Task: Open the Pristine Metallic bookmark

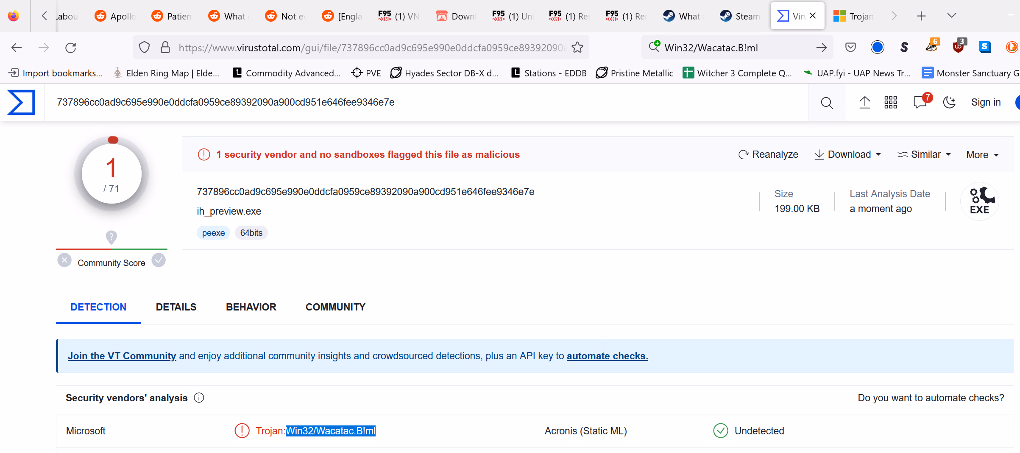Action: pos(634,73)
